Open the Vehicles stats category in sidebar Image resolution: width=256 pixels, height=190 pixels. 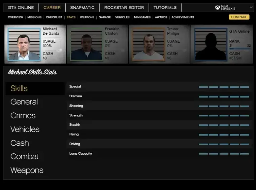coord(25,129)
